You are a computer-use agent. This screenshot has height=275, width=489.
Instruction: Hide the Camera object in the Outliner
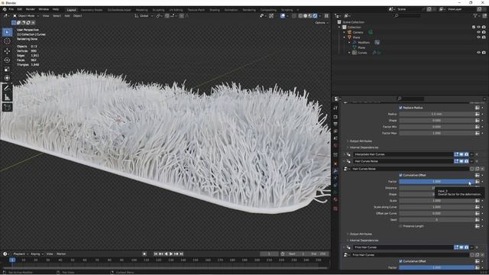tap(478, 32)
